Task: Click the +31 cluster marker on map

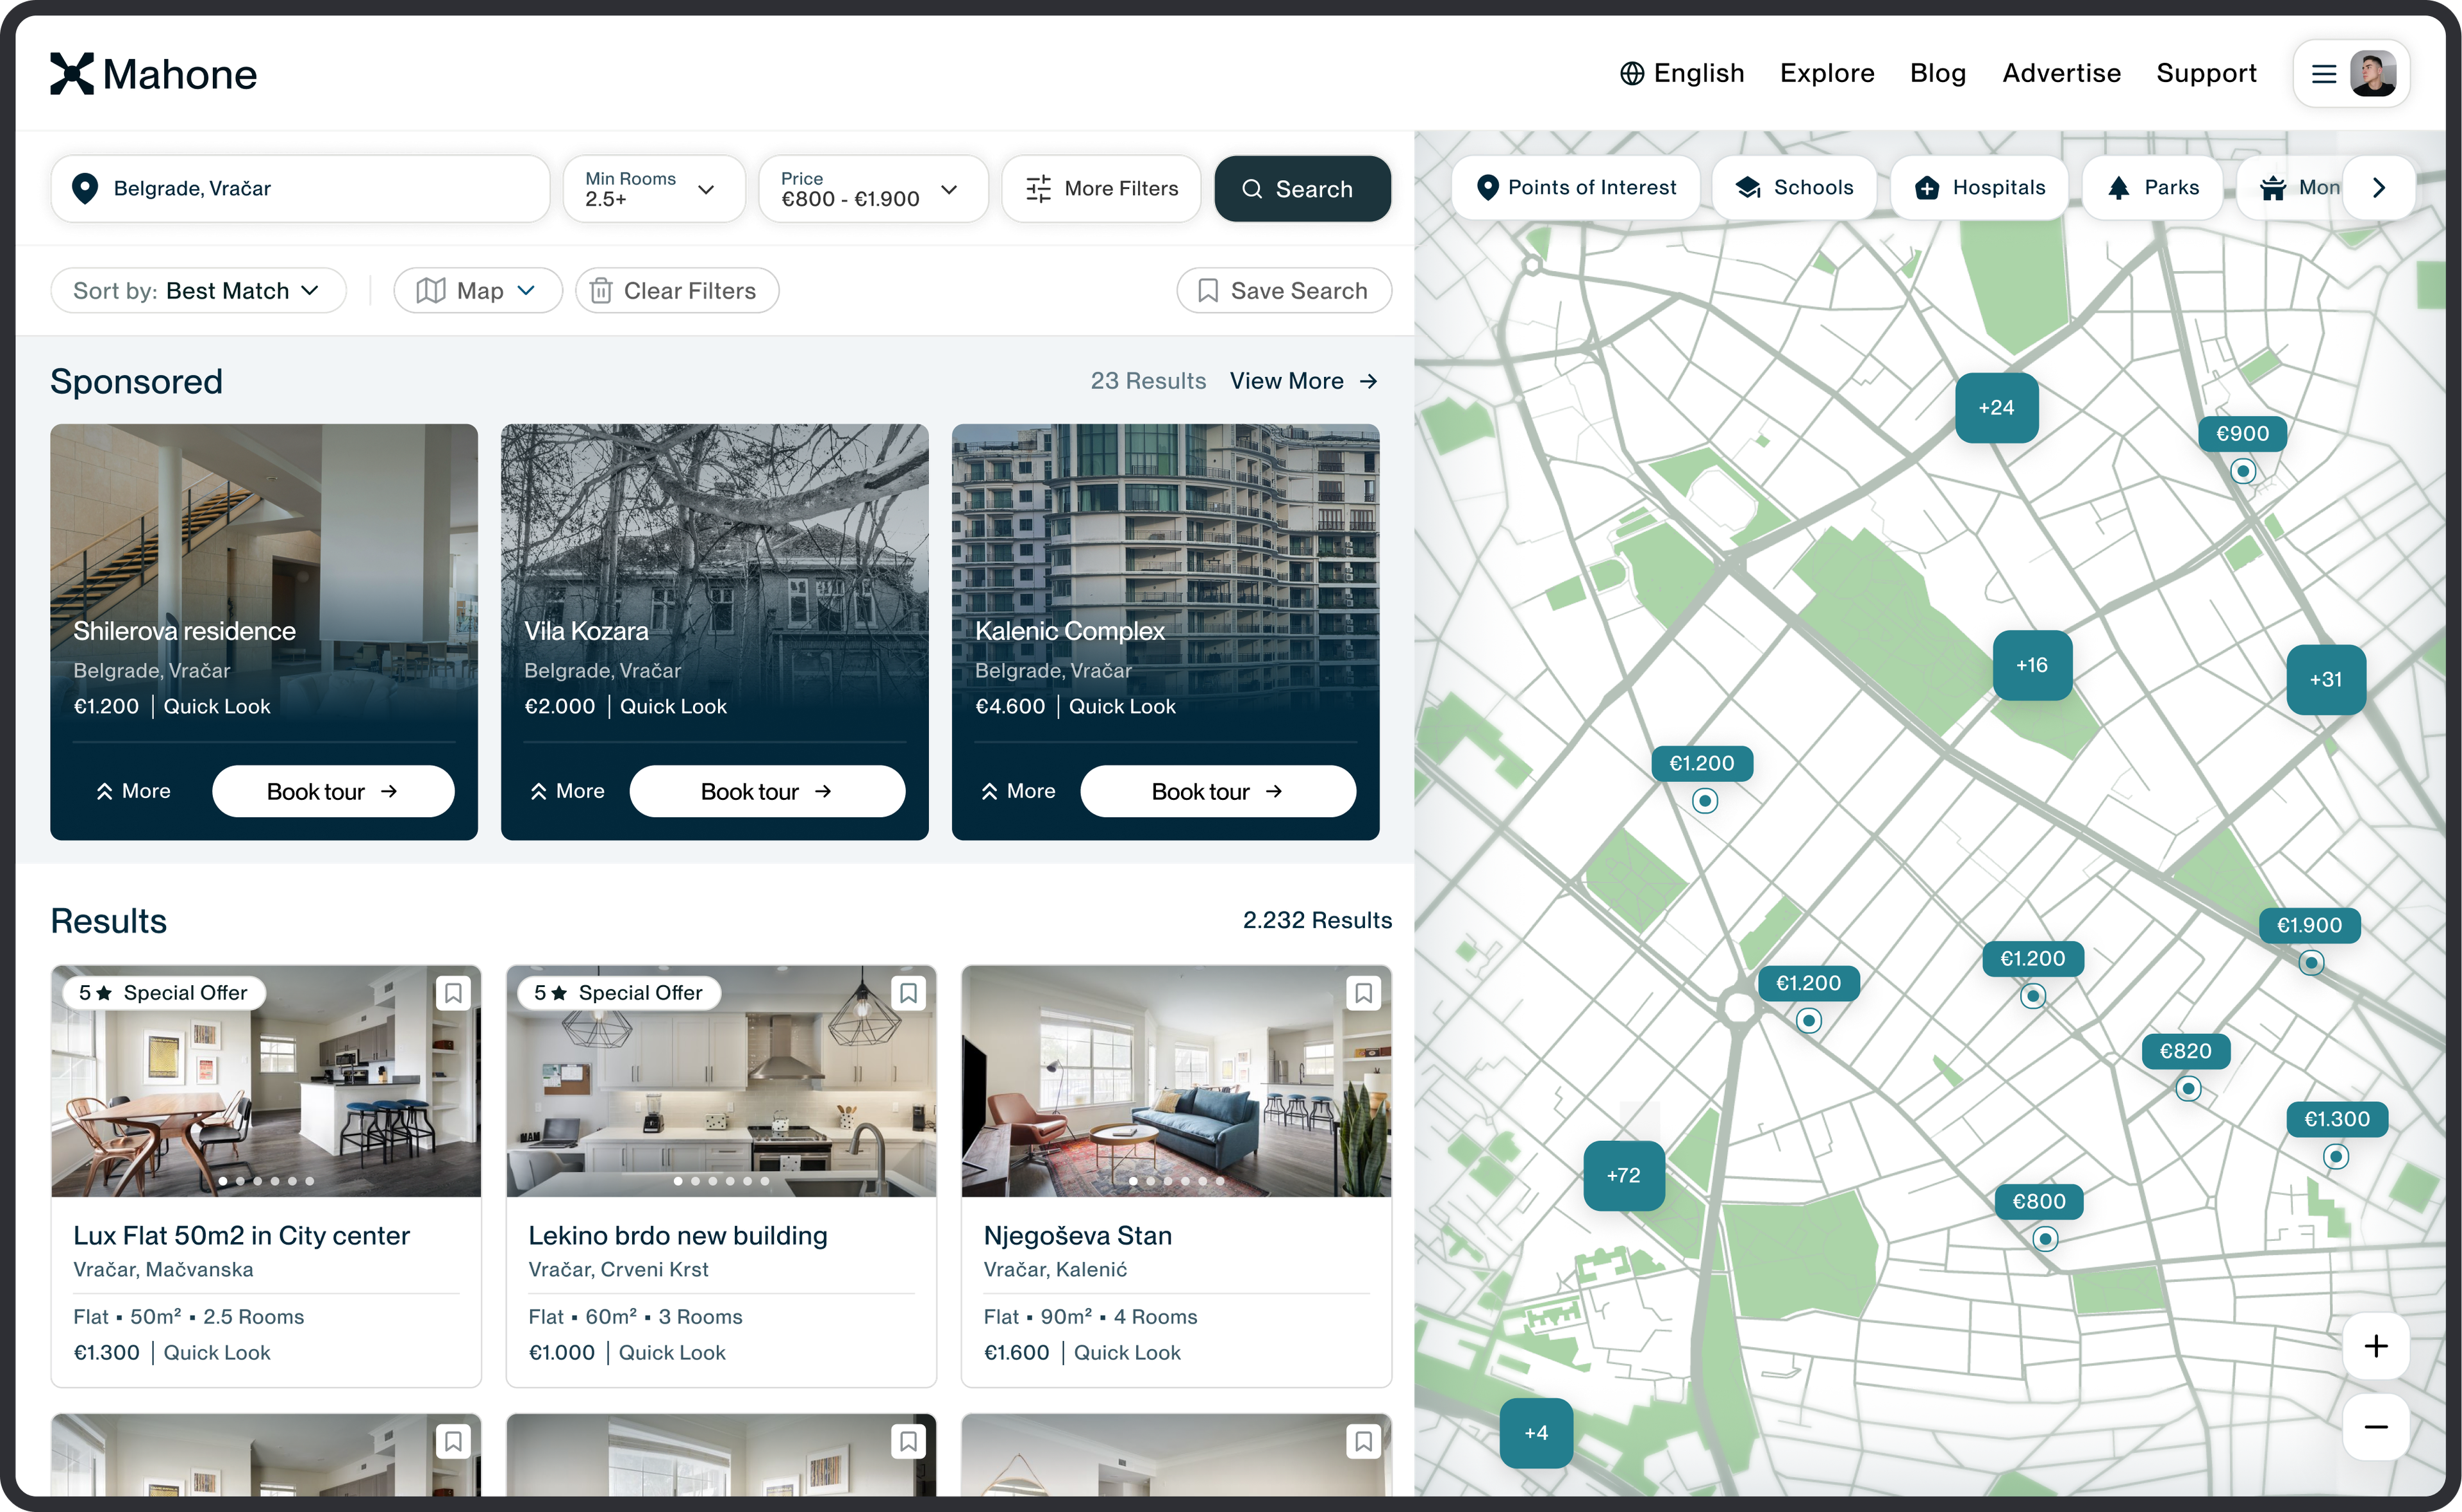Action: click(x=2325, y=679)
